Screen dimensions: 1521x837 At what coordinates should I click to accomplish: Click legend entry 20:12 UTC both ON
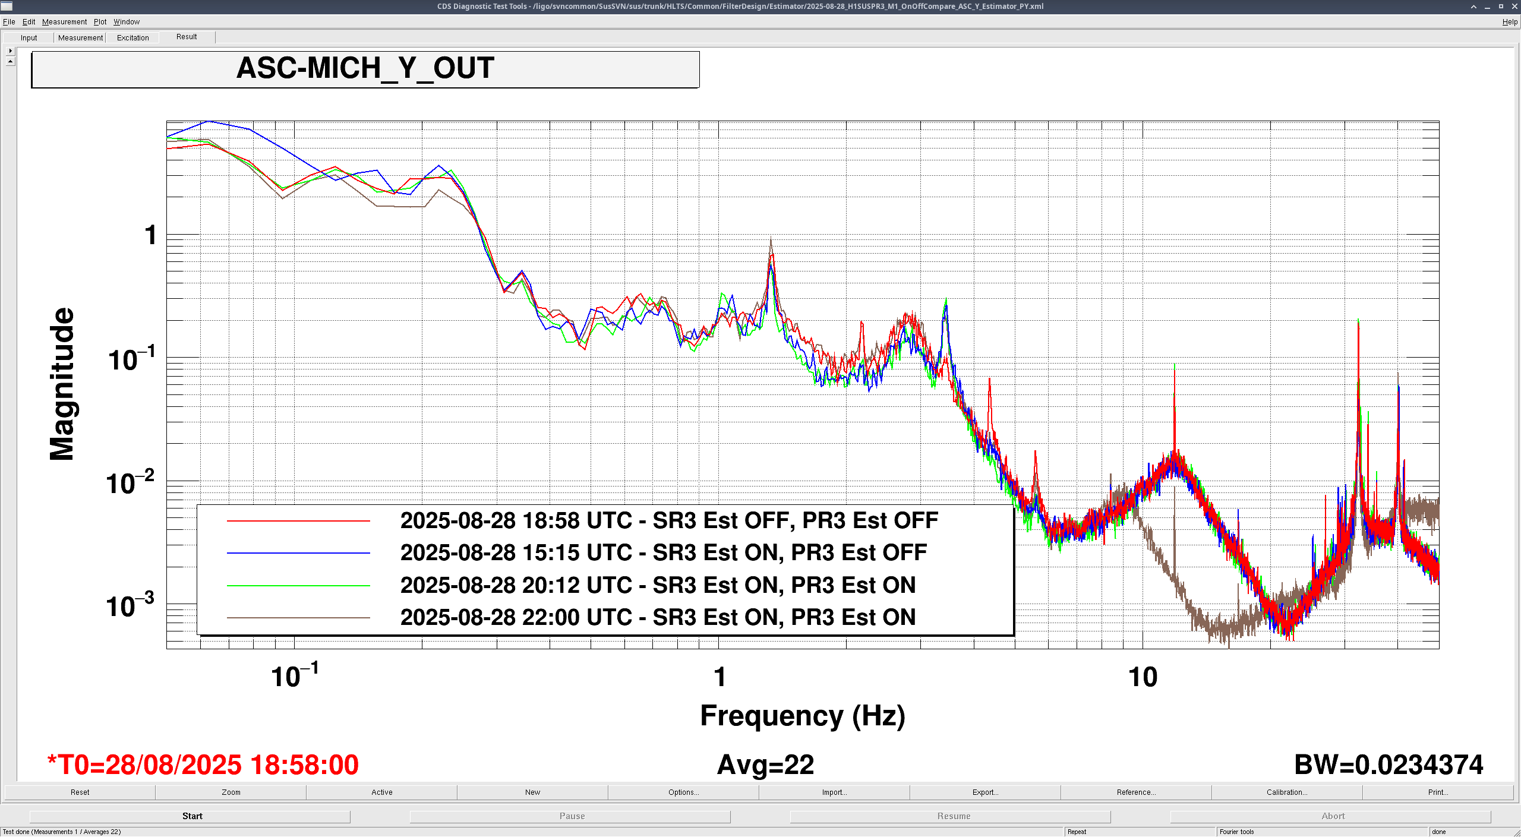click(658, 586)
